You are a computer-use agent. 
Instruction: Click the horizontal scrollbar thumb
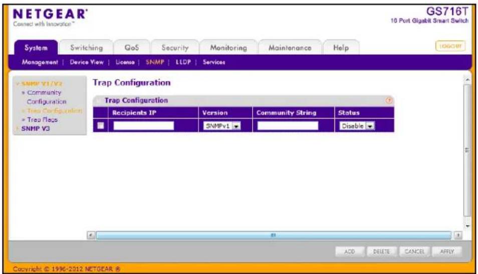click(x=274, y=235)
